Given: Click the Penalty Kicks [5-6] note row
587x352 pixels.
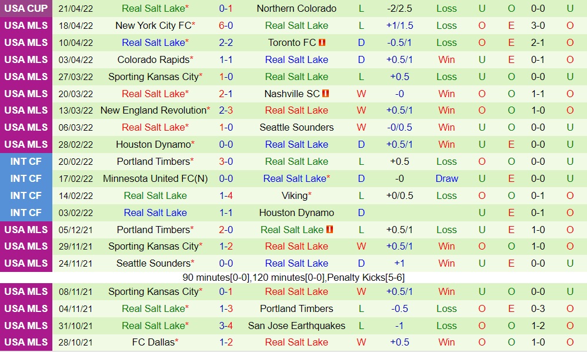Looking at the screenshot, I should point(293,277).
